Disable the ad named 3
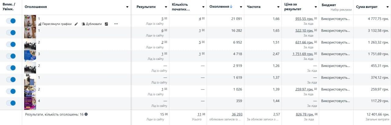This screenshot has width=391, height=125. [11, 56]
